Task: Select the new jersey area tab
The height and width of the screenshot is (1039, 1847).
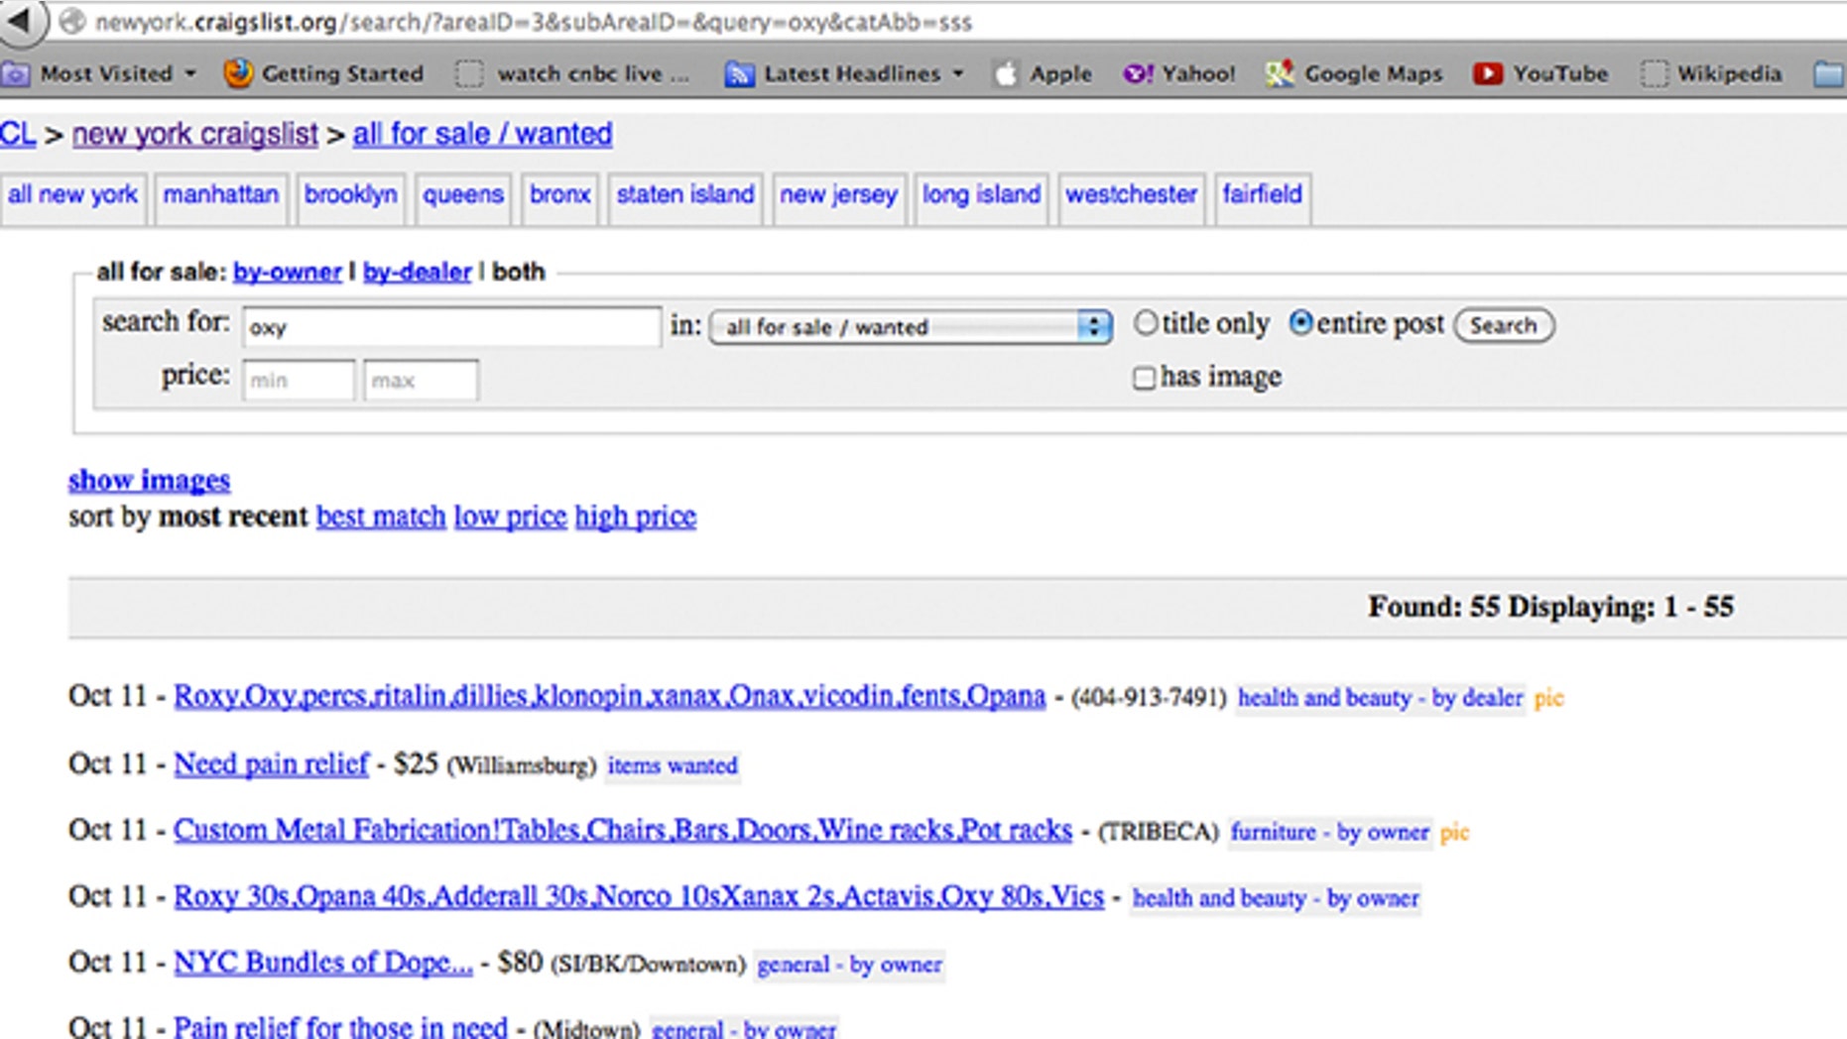Action: (839, 195)
